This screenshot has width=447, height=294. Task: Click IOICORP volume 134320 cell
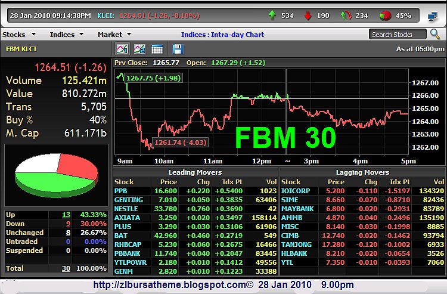click(432, 191)
